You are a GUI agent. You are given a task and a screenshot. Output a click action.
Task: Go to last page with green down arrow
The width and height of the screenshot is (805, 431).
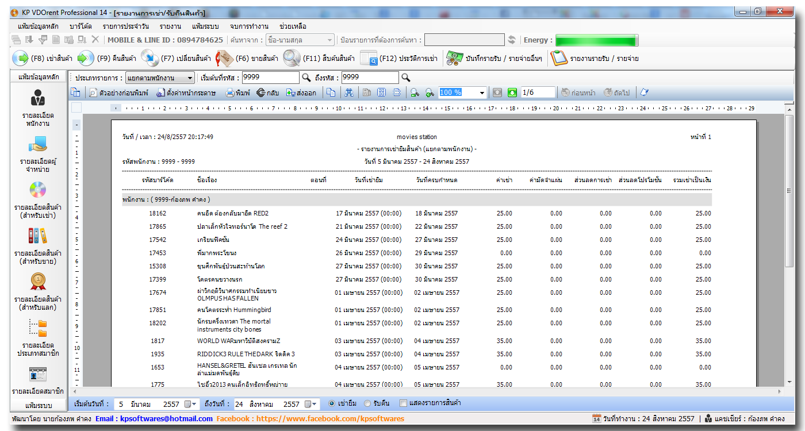[512, 93]
